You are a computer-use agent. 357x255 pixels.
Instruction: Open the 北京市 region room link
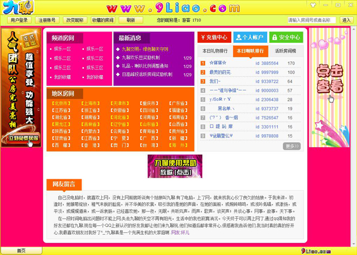coord(59,102)
